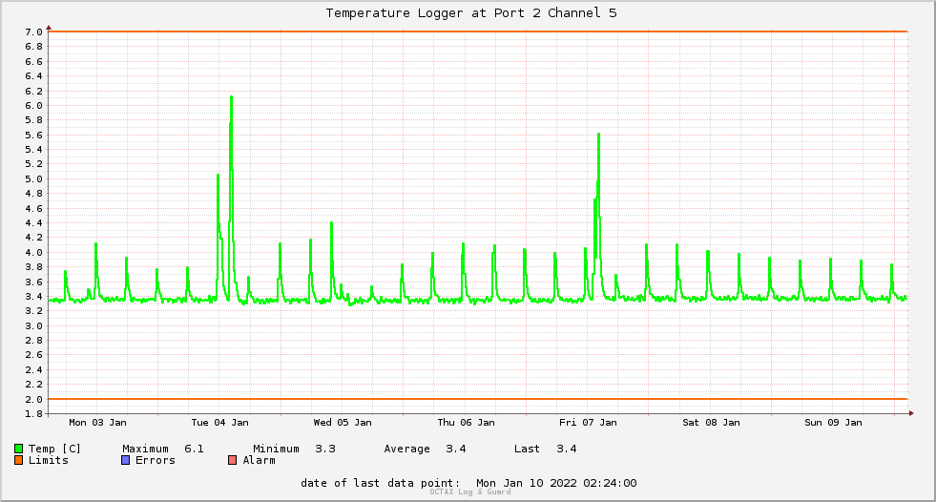936x502 pixels.
Task: Click the 'Errors' legend label
Action: click(x=156, y=460)
